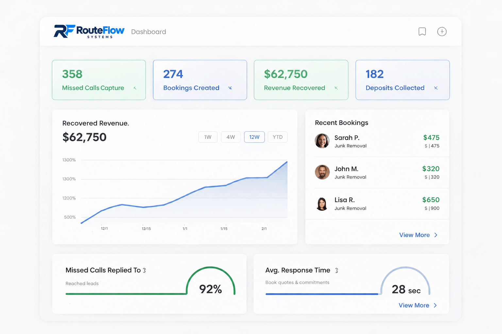Click the circled plus add icon
Image resolution: width=502 pixels, height=334 pixels.
point(442,31)
